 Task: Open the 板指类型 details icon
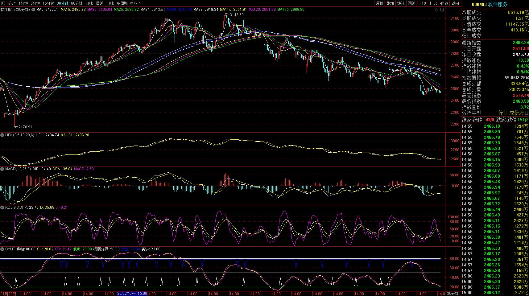tap(526, 113)
